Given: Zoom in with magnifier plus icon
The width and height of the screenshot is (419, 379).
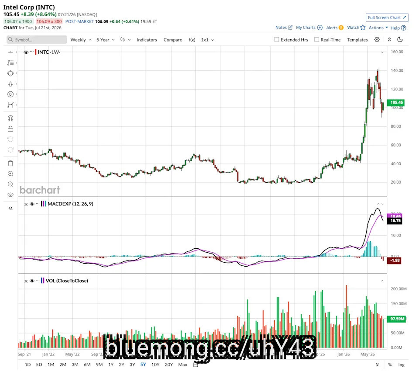Looking at the screenshot, I should 10,174.
